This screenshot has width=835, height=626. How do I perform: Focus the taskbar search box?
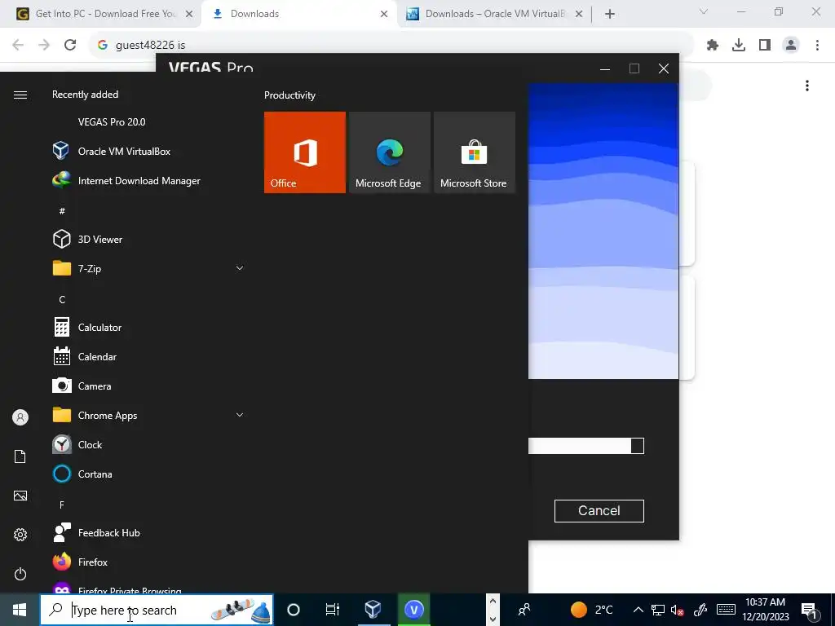point(157,610)
